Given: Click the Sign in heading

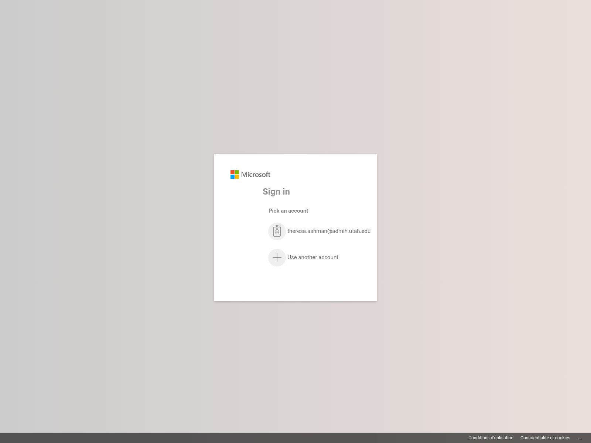Looking at the screenshot, I should point(276,192).
